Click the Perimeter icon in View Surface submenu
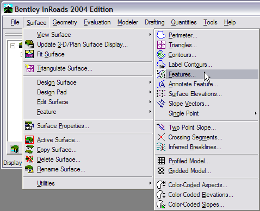The height and width of the screenshot is (211, 260). coord(161,35)
